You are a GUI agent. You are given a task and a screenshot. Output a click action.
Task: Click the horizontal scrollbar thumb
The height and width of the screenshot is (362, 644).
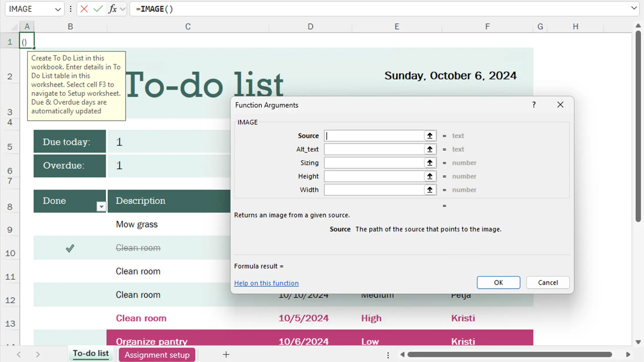(509, 354)
